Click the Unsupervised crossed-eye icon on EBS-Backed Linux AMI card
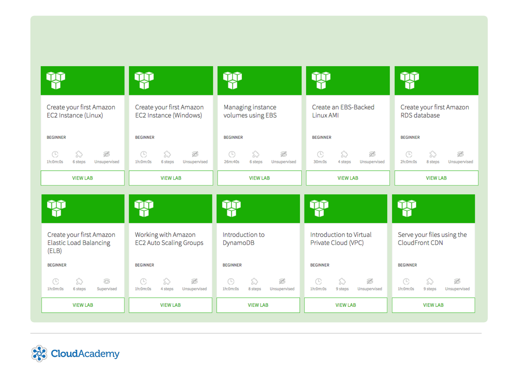512x372 pixels. click(372, 154)
